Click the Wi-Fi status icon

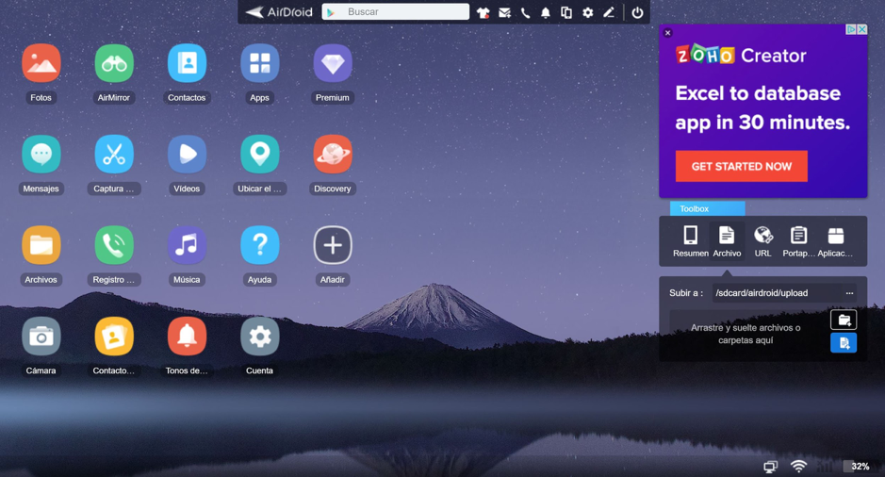pyautogui.click(x=798, y=467)
